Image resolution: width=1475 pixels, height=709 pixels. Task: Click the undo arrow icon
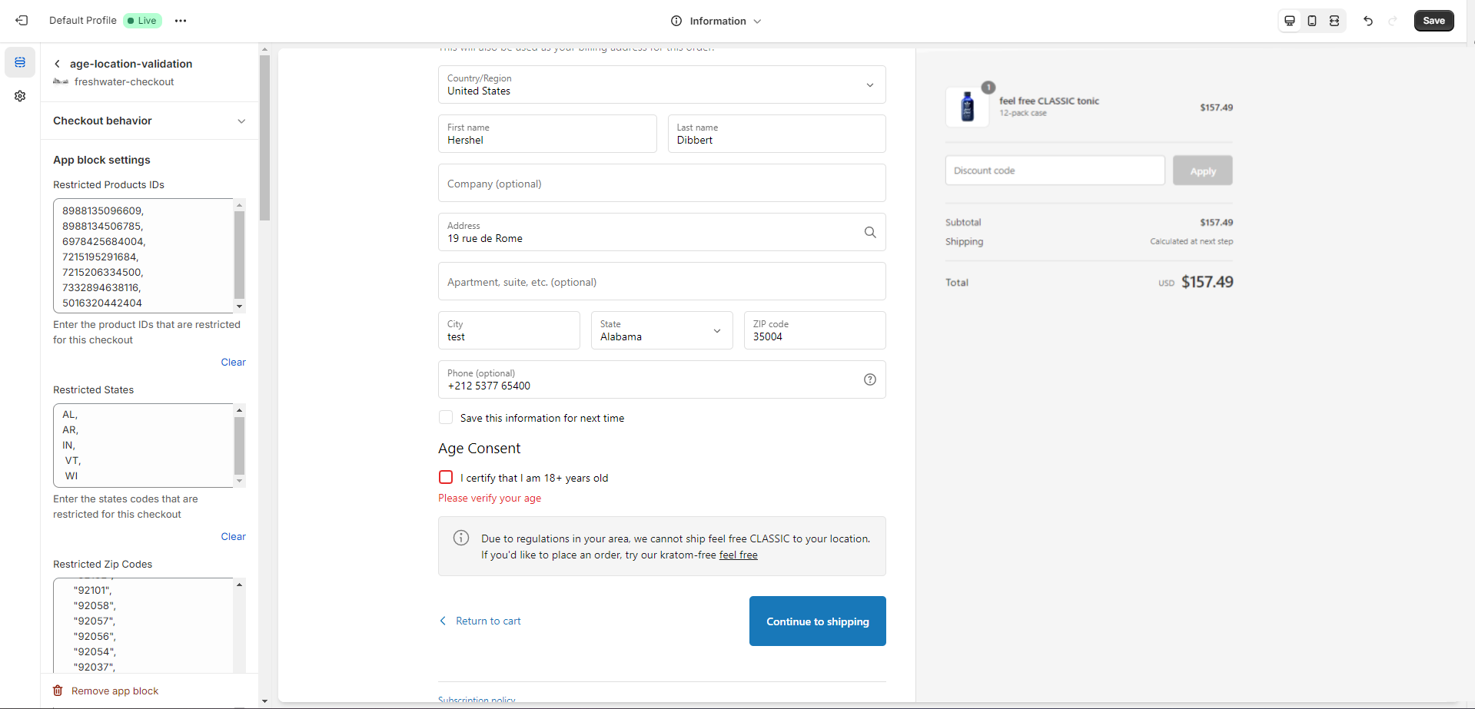click(1368, 21)
